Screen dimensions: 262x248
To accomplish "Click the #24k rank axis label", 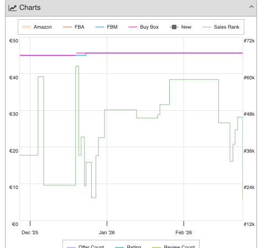I will (x=249, y=187).
